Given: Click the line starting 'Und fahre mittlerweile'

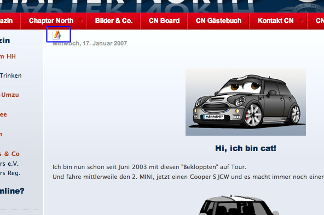Looking at the screenshot, I should [x=188, y=177].
